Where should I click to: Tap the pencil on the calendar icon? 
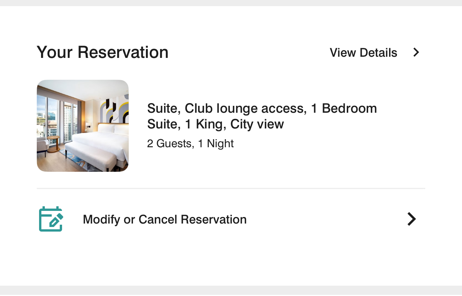point(56,220)
